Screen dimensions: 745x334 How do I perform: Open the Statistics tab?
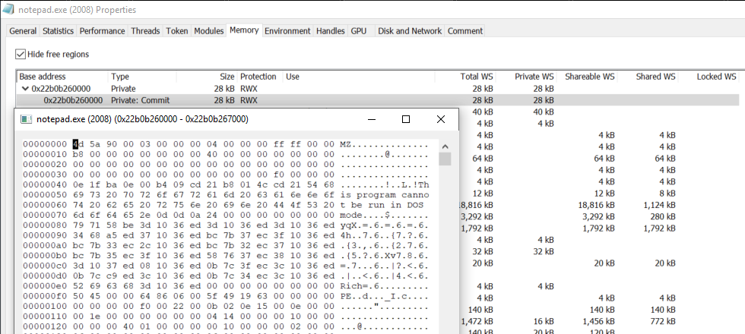[x=58, y=31]
